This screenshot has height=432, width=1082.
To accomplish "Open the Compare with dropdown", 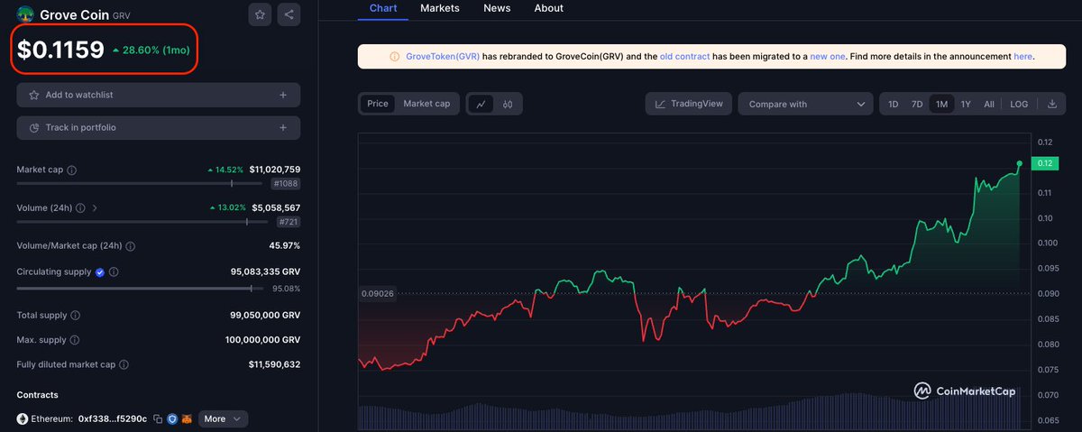I will click(x=806, y=104).
